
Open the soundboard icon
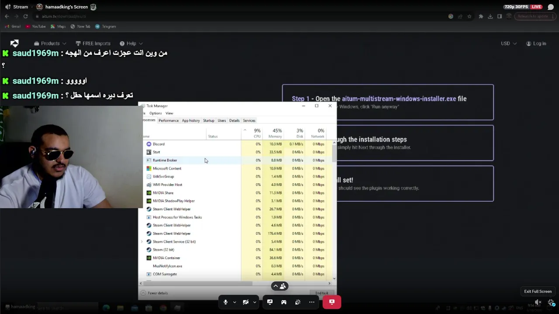click(298, 302)
